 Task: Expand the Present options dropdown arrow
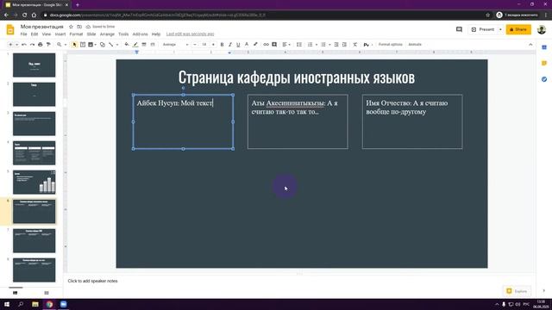point(500,29)
